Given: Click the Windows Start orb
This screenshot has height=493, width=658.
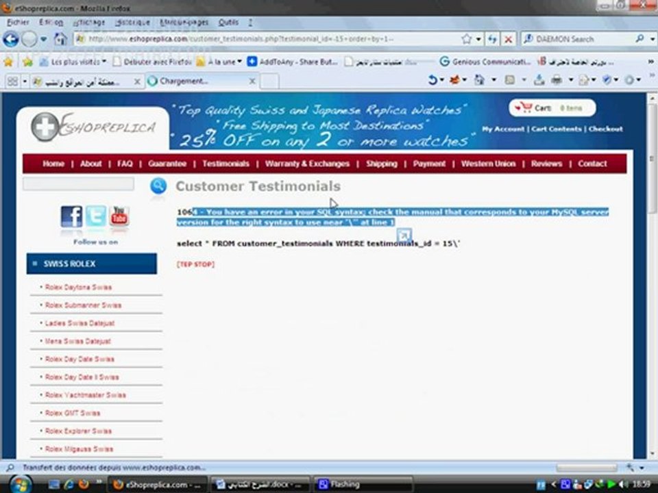Looking at the screenshot, I should click(x=19, y=484).
